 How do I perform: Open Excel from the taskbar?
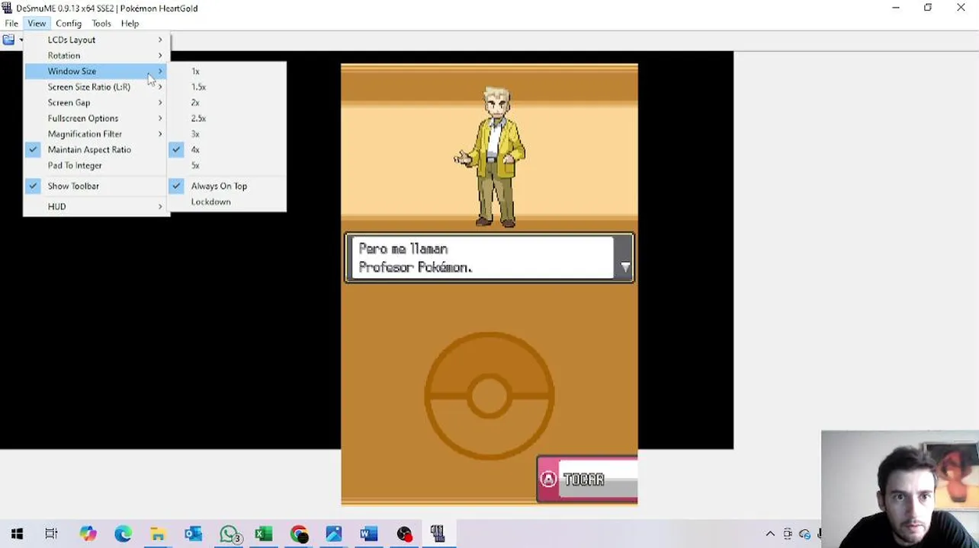tap(264, 534)
